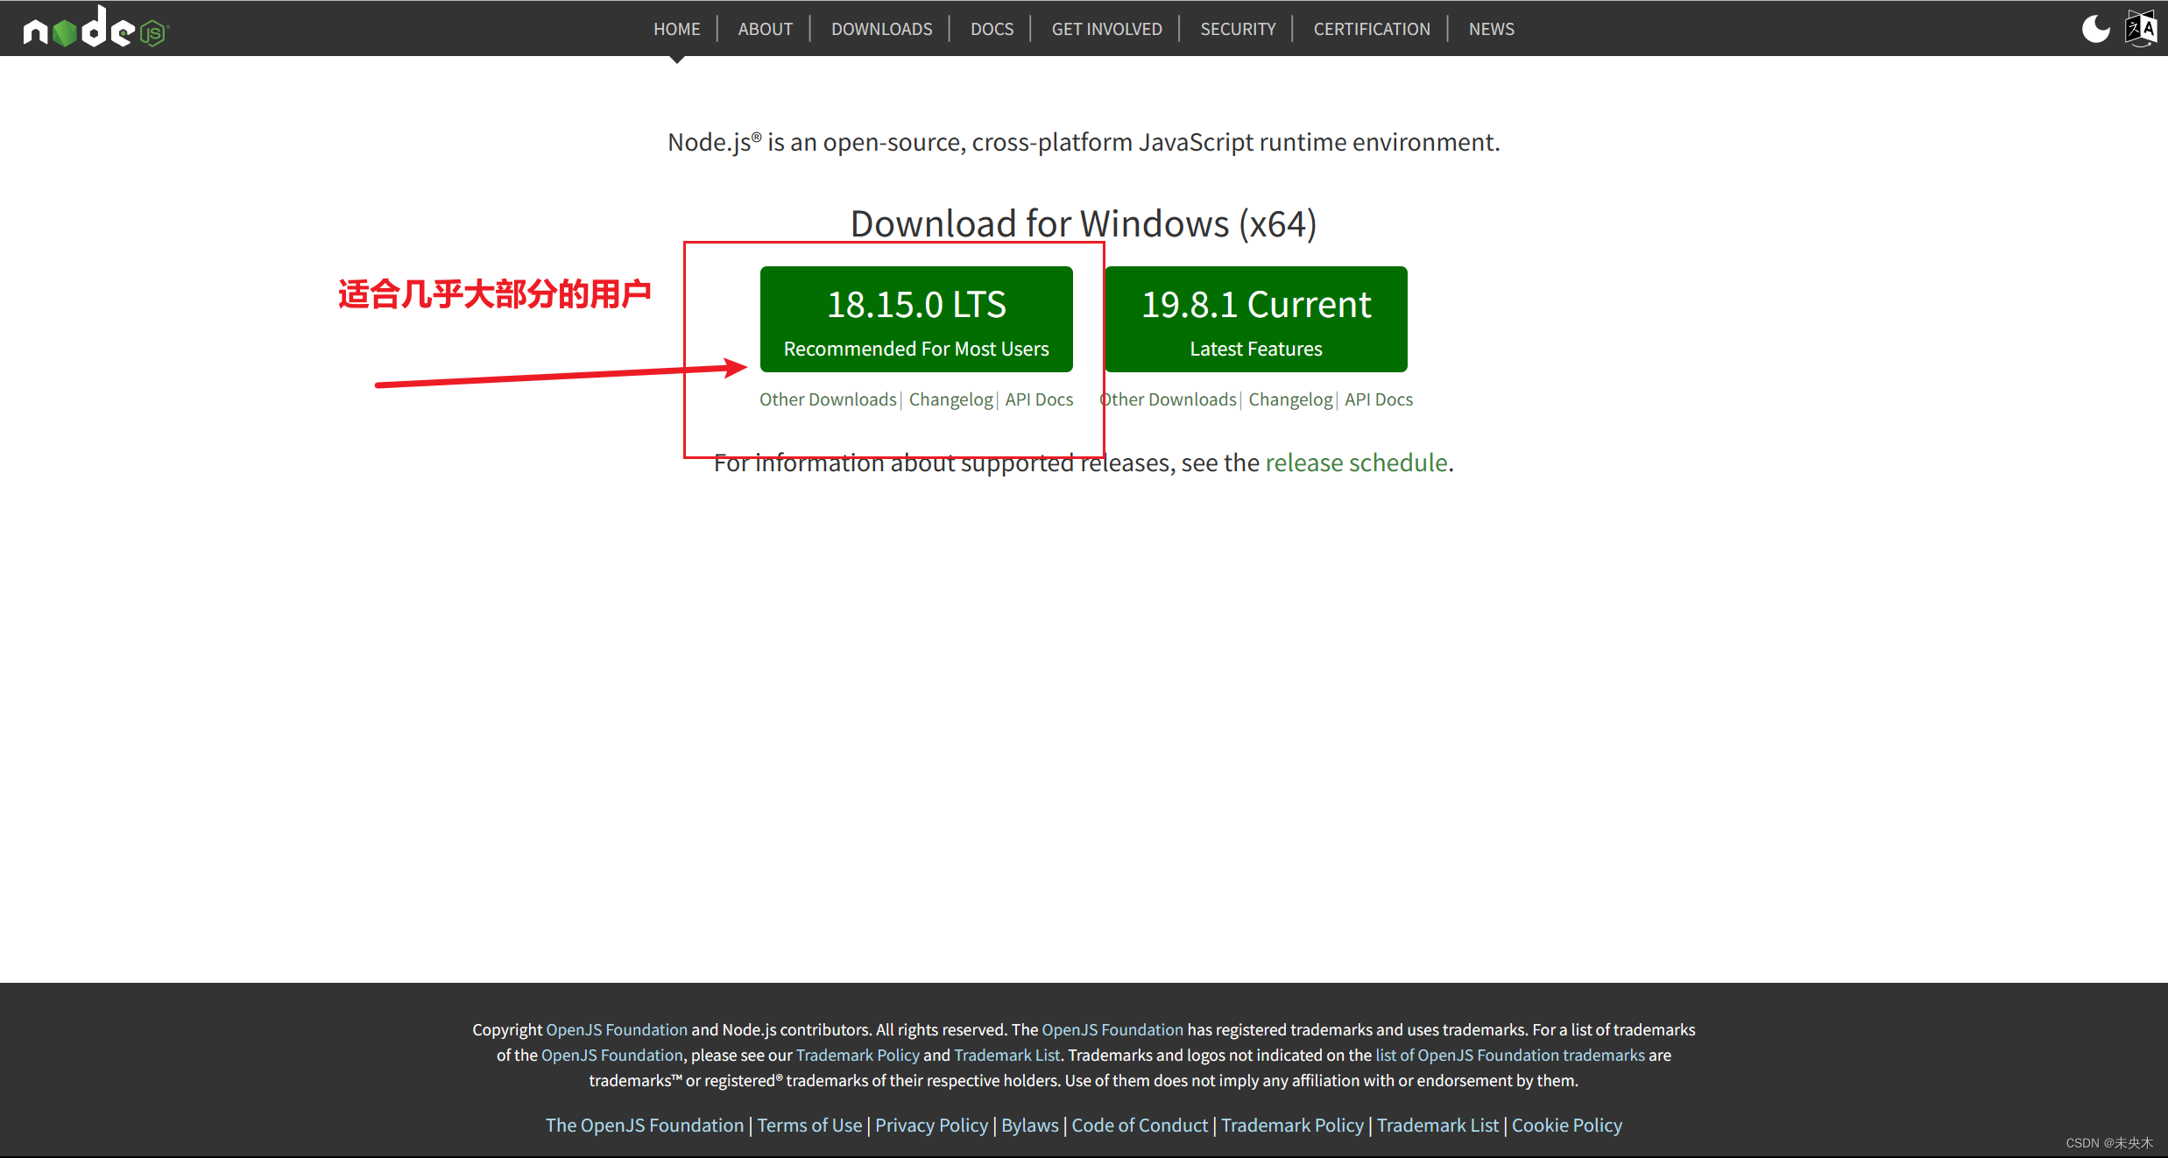Viewport: 2168px width, 1158px height.
Task: Download the 18.15.0 LTS version
Action: point(916,320)
